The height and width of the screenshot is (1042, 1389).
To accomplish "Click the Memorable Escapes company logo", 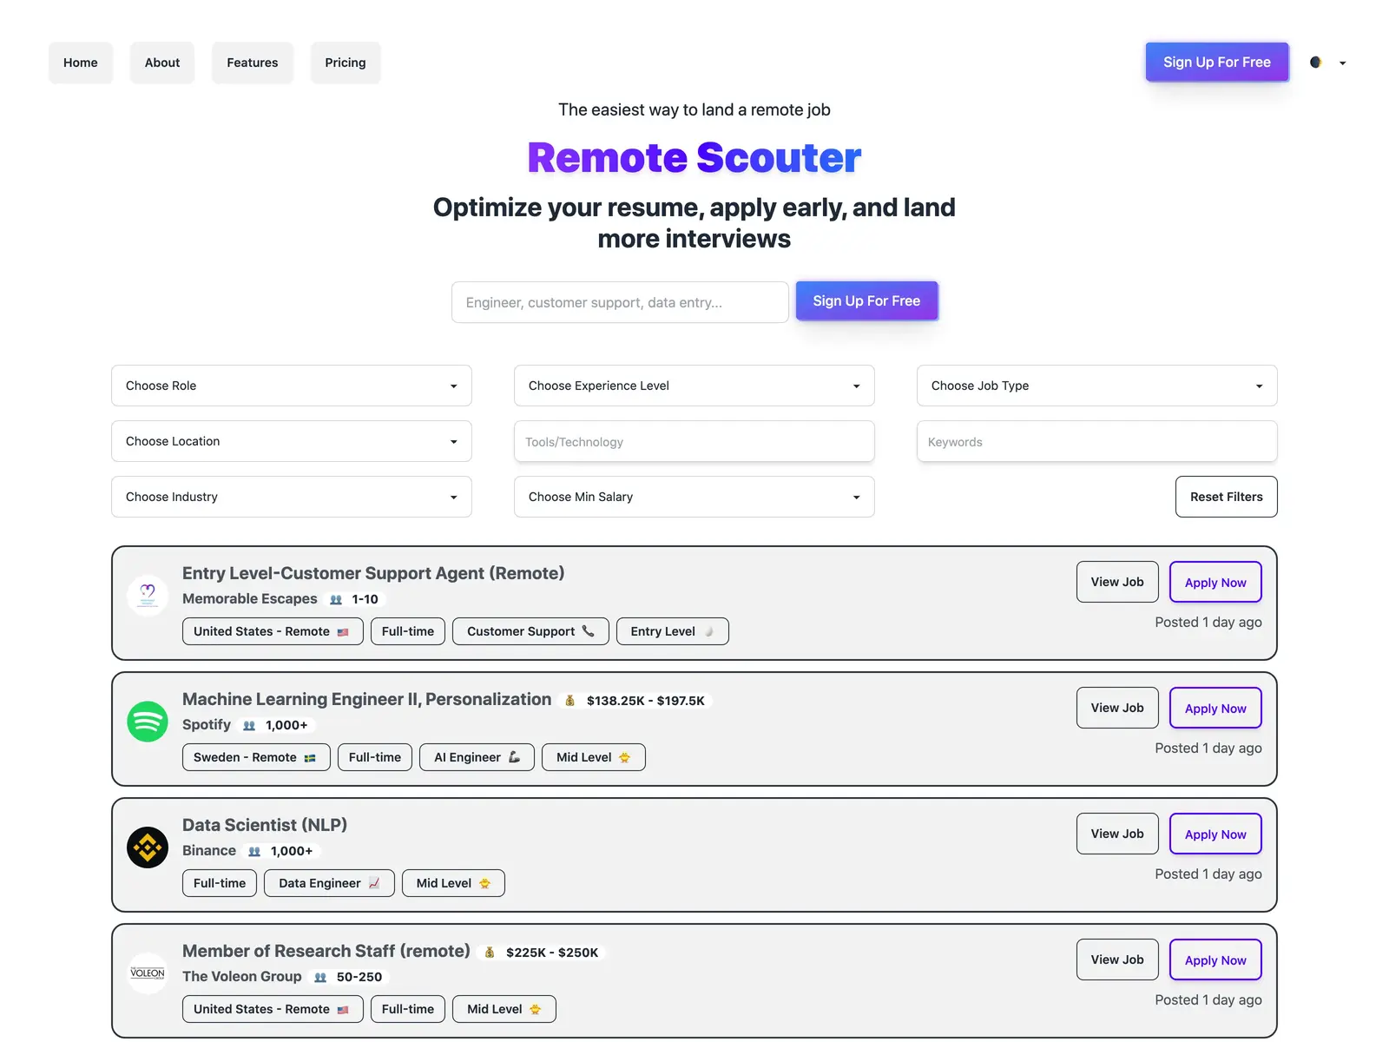I will click(148, 595).
